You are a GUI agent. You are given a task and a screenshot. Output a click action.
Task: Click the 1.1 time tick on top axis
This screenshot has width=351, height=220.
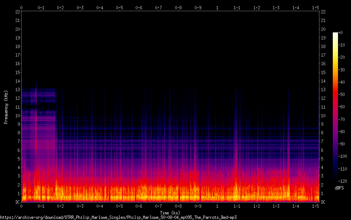click(x=237, y=7)
